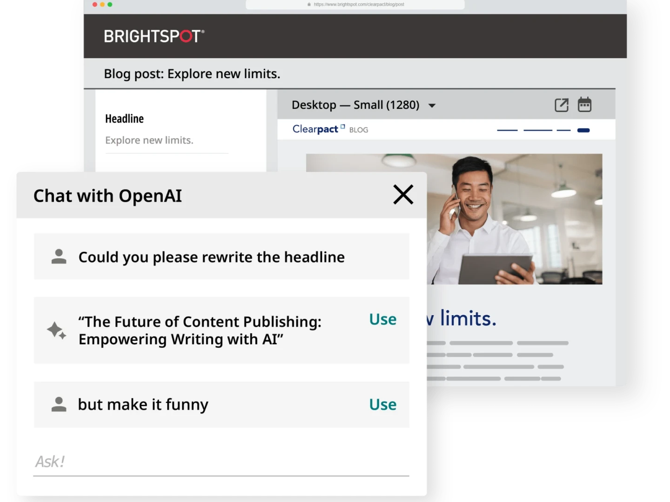The width and height of the screenshot is (670, 502).
Task: Select the browser address bar URL
Action: coord(358,5)
